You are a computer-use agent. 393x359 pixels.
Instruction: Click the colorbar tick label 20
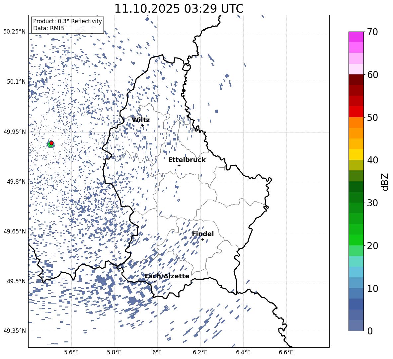click(372, 246)
